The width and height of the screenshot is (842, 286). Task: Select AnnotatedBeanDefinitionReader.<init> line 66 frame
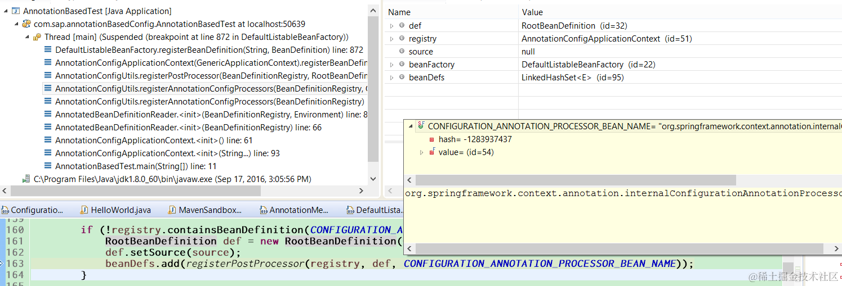pos(188,128)
